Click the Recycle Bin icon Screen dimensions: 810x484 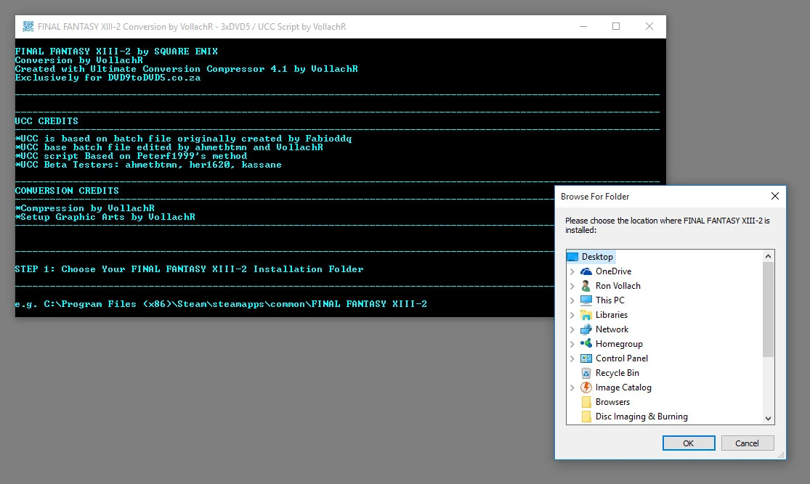pos(586,372)
